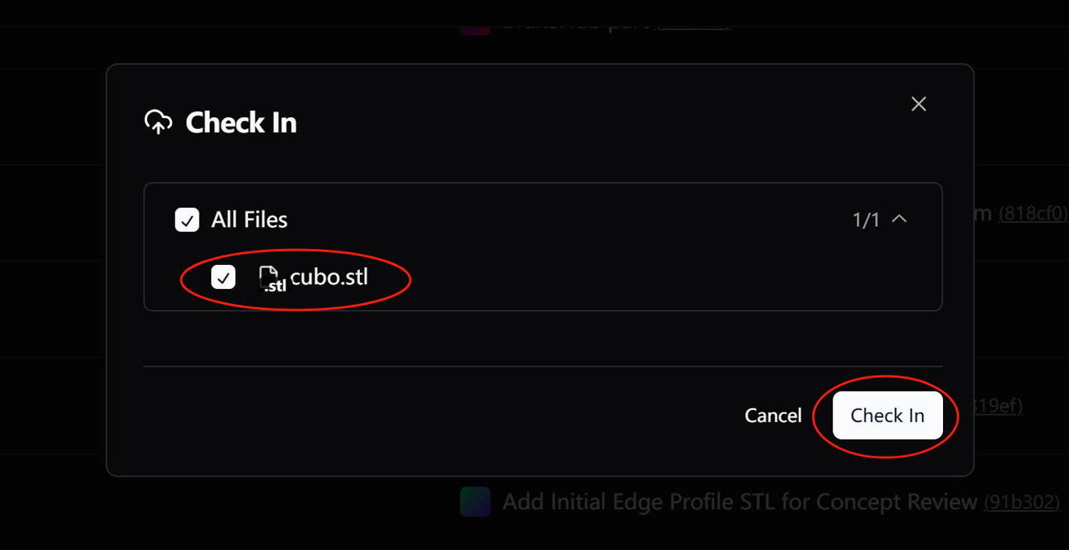Uncheck the cubo.stl checkbox

(x=223, y=277)
